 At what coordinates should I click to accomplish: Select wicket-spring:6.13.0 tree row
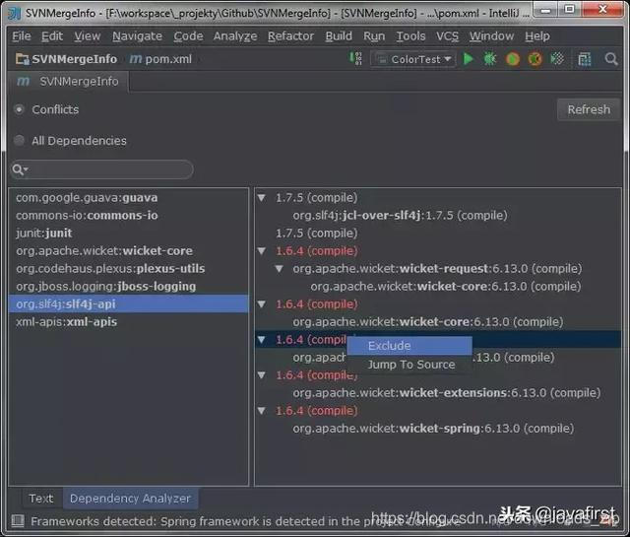[x=433, y=429]
